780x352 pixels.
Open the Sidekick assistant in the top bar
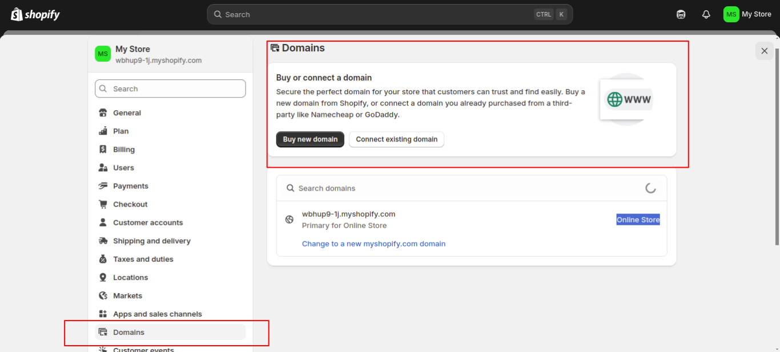click(x=681, y=14)
